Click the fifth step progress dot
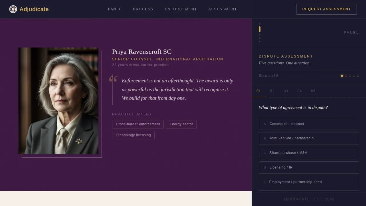Viewport: 366px width, 206px height. tap(358, 76)
